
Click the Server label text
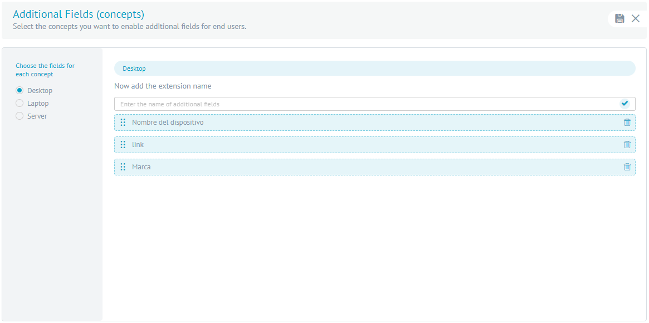(37, 116)
